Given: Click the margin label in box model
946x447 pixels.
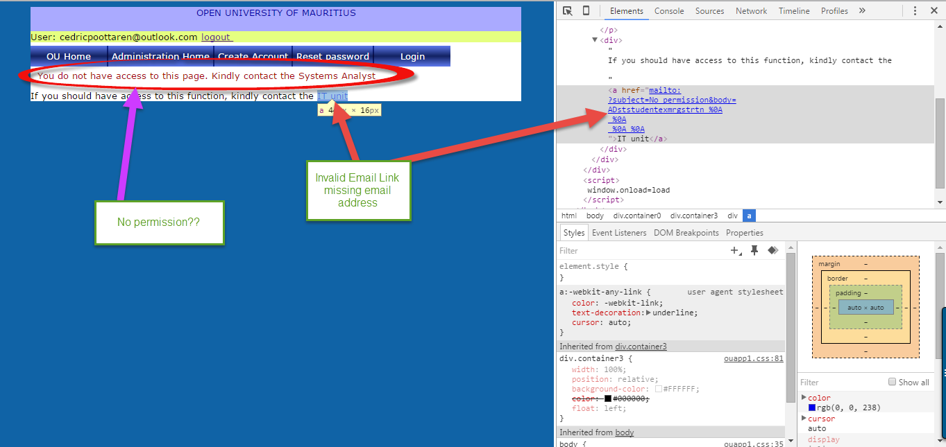Looking at the screenshot, I should click(829, 264).
